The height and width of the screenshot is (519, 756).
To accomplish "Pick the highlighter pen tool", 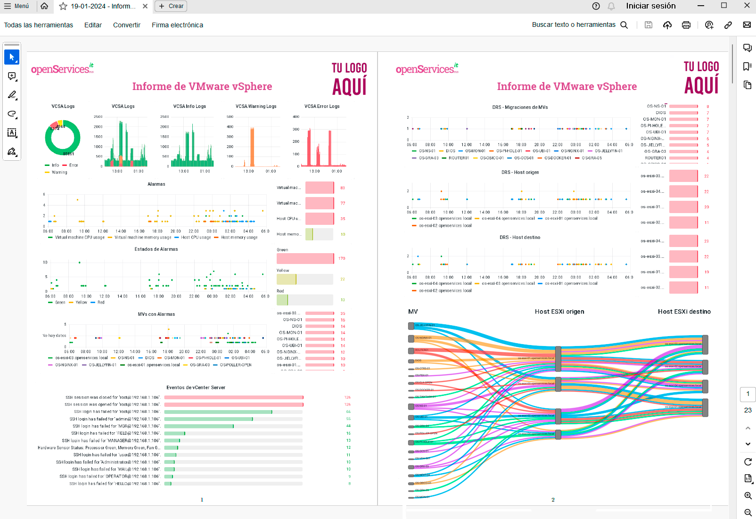I will coord(12,95).
